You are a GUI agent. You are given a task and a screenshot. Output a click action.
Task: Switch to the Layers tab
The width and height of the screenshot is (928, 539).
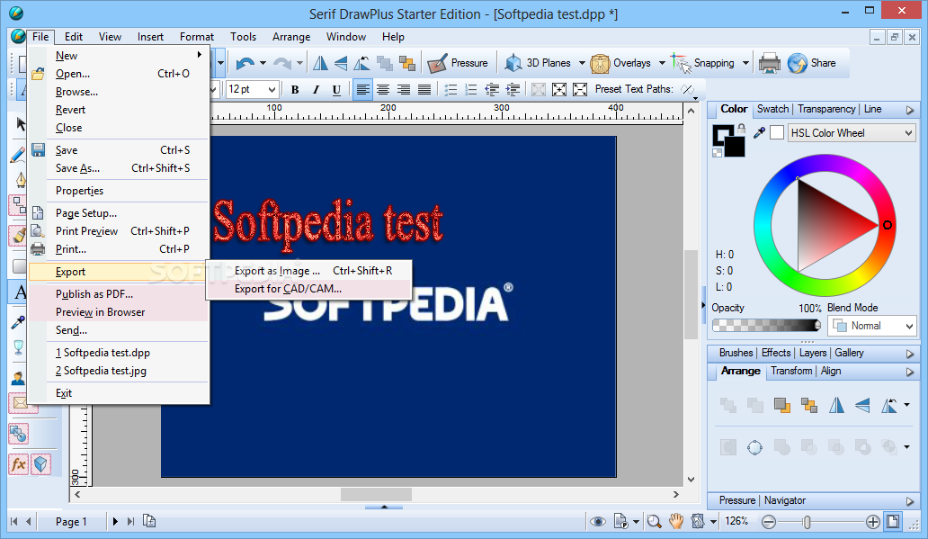[x=813, y=353]
